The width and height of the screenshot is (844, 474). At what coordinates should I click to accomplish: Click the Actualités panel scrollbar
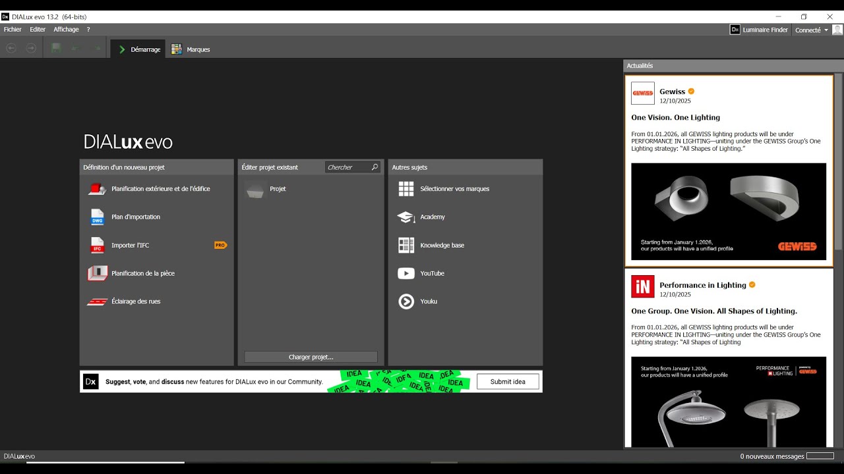pyautogui.click(x=838, y=161)
